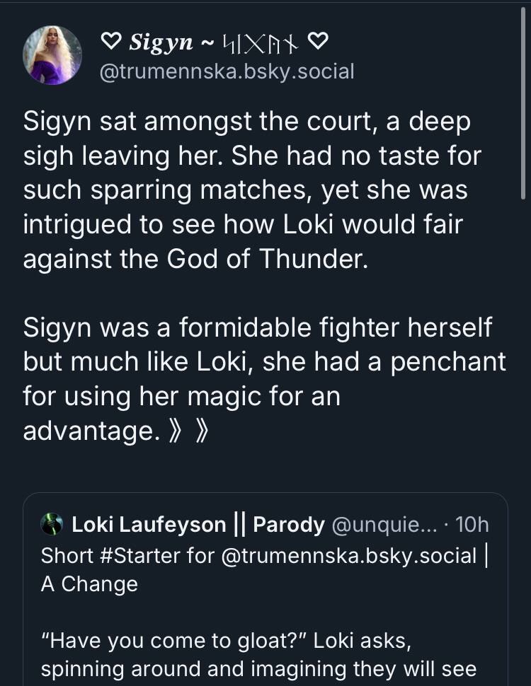Click the Sigyn display name
Viewport: 531px width, 686px height.
[161, 44]
